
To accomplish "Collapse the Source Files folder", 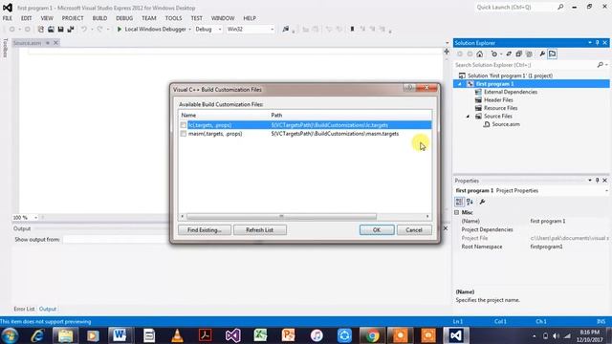I will click(x=468, y=117).
